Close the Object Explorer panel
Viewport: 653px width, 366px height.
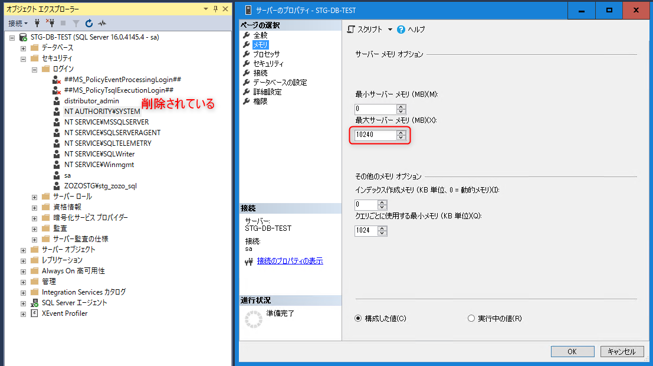coord(225,9)
